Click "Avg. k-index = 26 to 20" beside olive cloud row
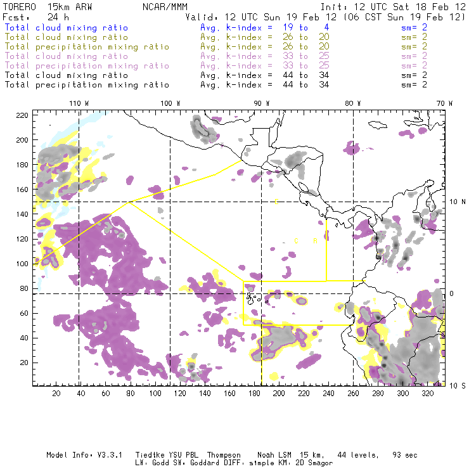 (x=265, y=37)
